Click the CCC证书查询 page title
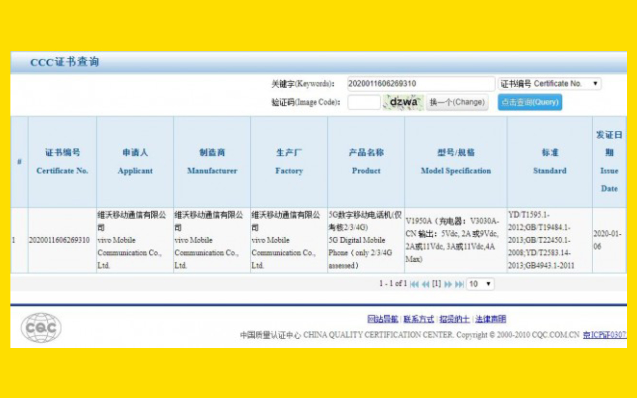 pyautogui.click(x=65, y=62)
